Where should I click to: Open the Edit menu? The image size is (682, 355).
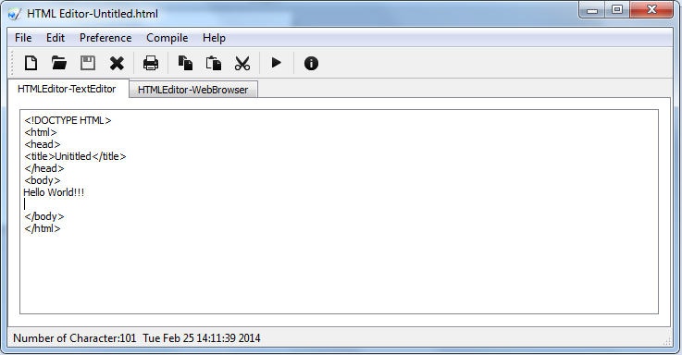56,38
